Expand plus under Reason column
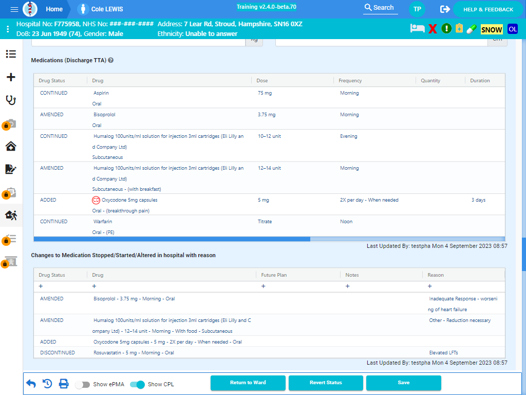The width and height of the screenshot is (526, 395). pyautogui.click(x=430, y=286)
